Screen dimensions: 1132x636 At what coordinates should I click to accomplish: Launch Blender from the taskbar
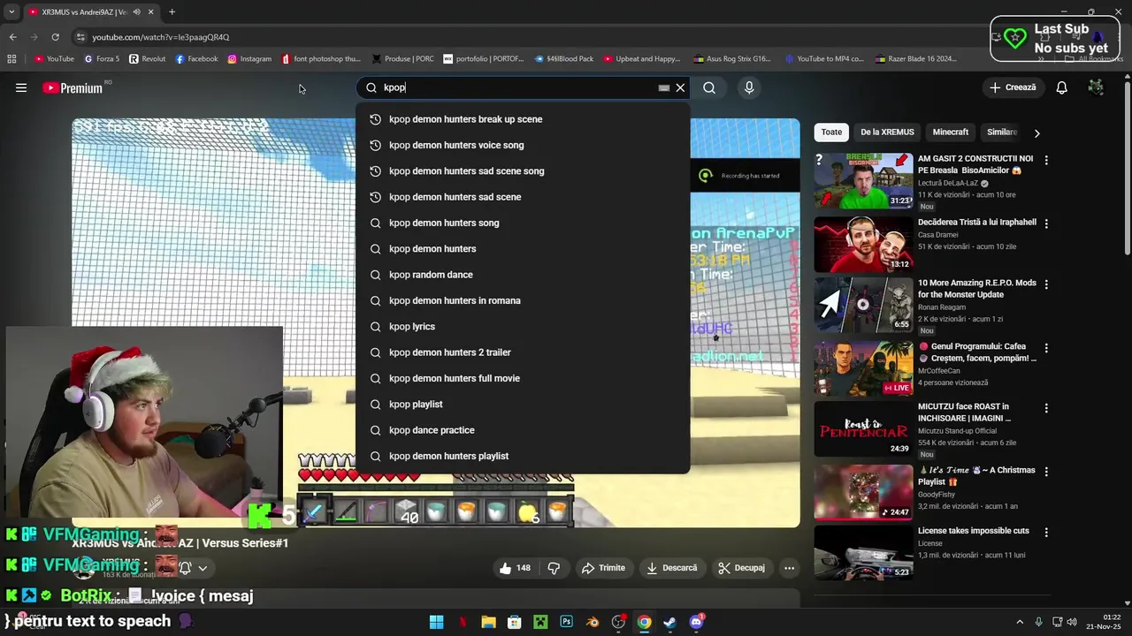[x=593, y=622]
